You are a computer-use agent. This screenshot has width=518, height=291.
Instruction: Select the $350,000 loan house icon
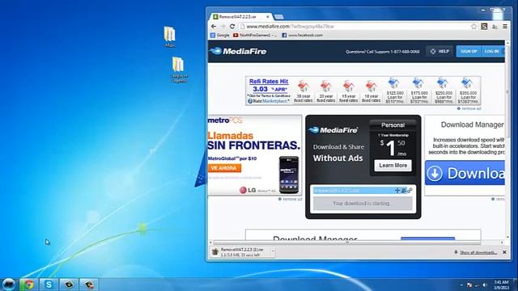(468, 83)
